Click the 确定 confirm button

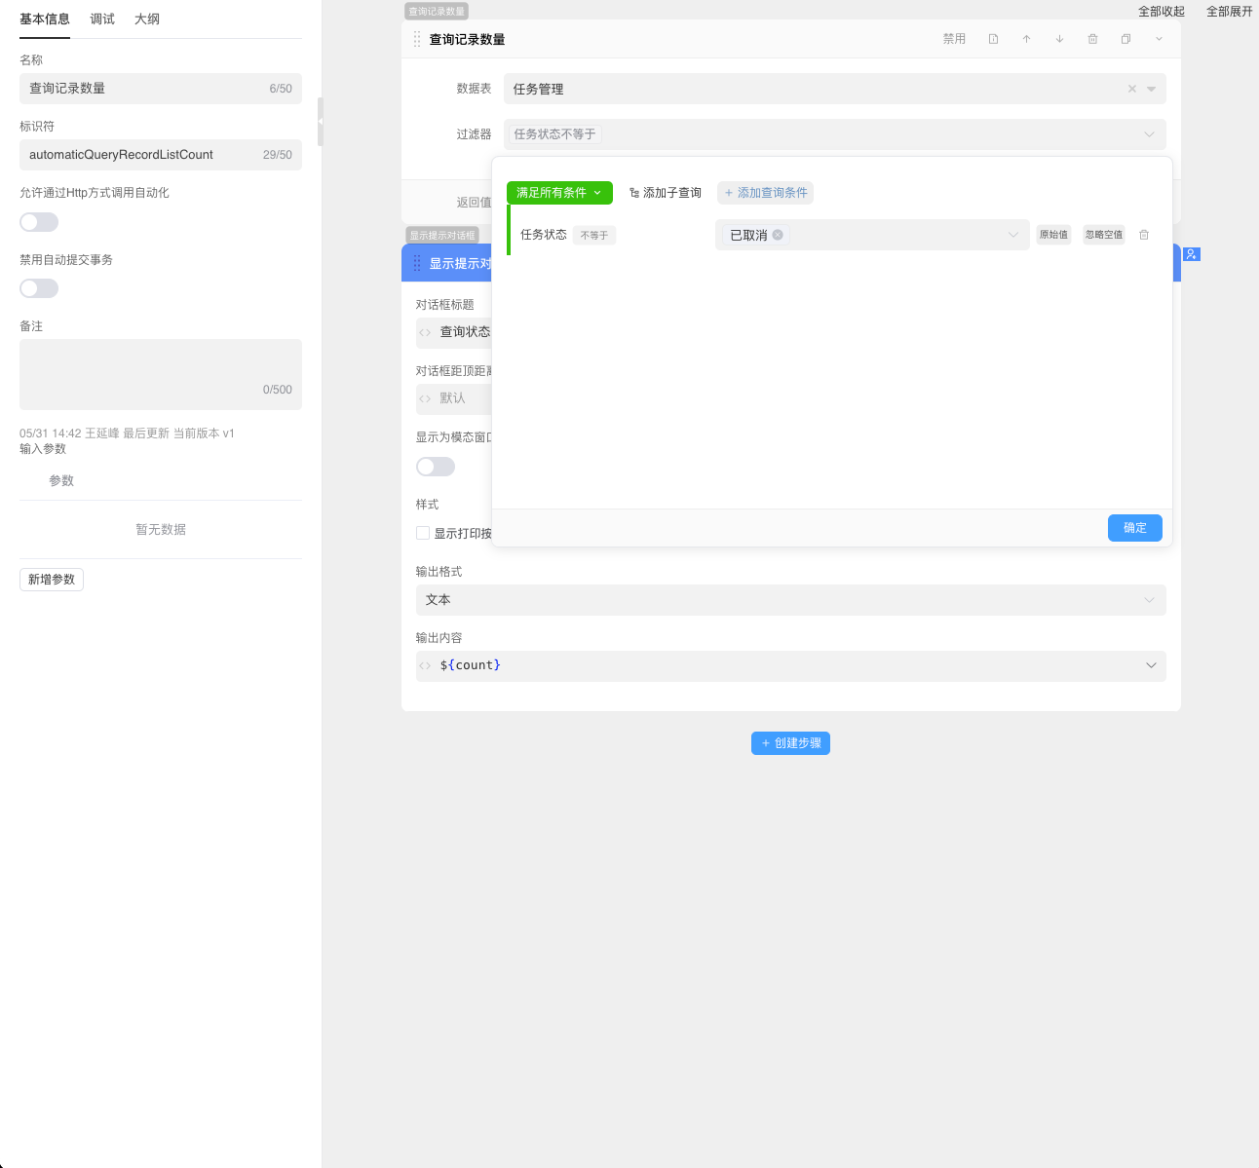[1134, 528]
